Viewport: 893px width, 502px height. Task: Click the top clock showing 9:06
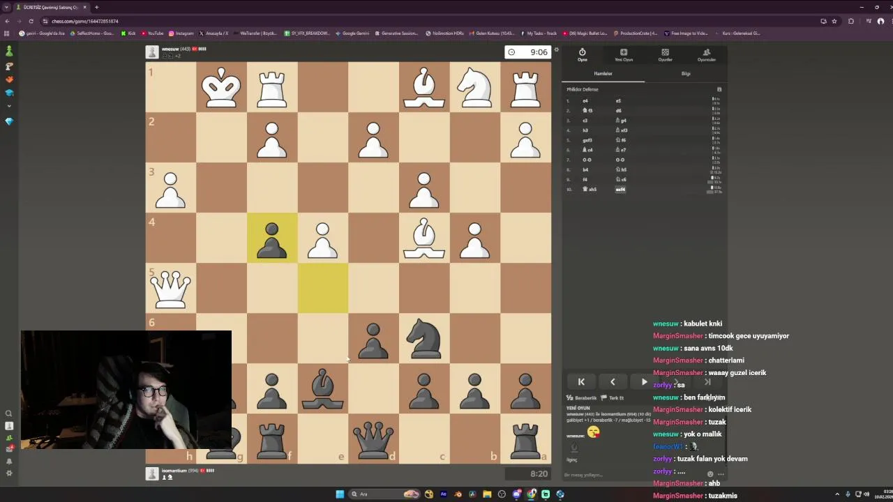pos(528,52)
